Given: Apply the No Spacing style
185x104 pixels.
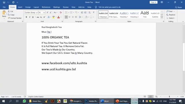Looking at the screenshot, I should pyautogui.click(x=114, y=15).
